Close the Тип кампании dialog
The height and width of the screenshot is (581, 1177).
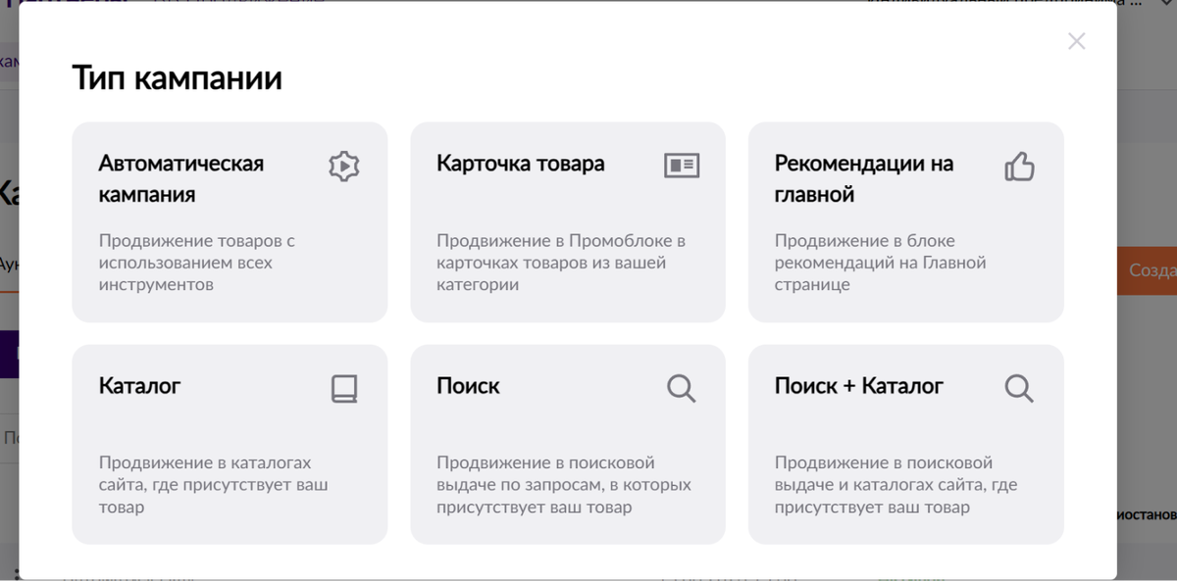pyautogui.click(x=1077, y=41)
